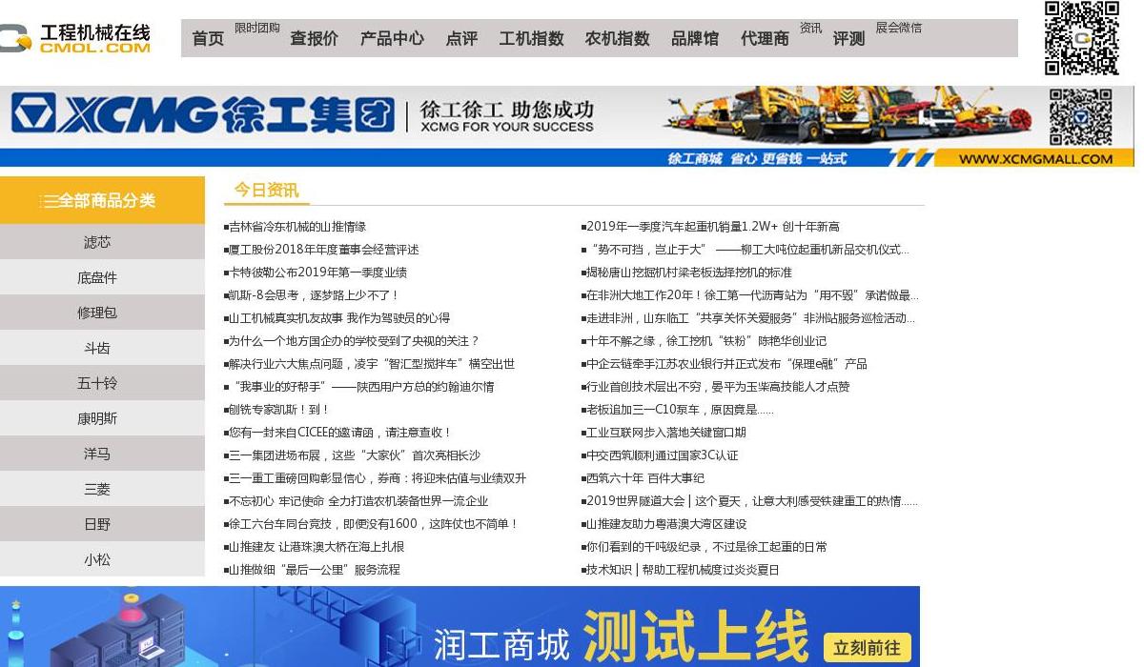Select the 底盘件 category
The width and height of the screenshot is (1144, 667).
point(102,277)
